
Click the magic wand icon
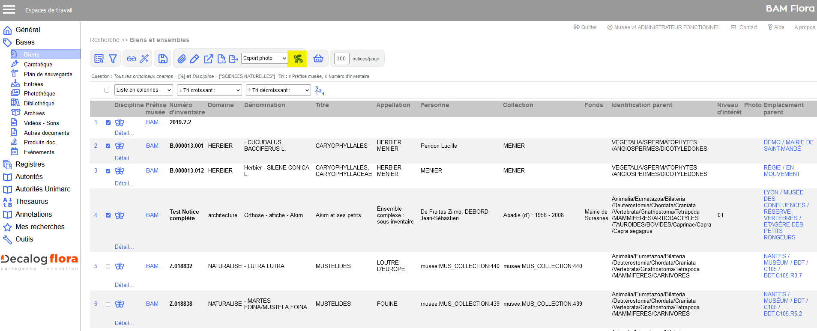(144, 59)
